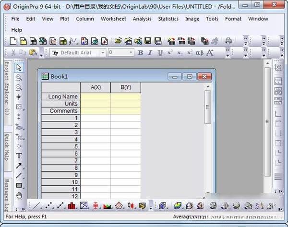Open the font name dropdown
Image resolution: width=288 pixels, height=227 pixels.
(103, 53)
